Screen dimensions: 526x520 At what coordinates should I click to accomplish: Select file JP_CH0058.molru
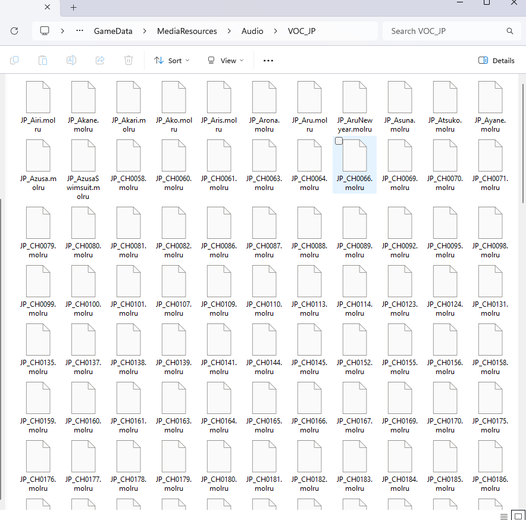tap(129, 165)
